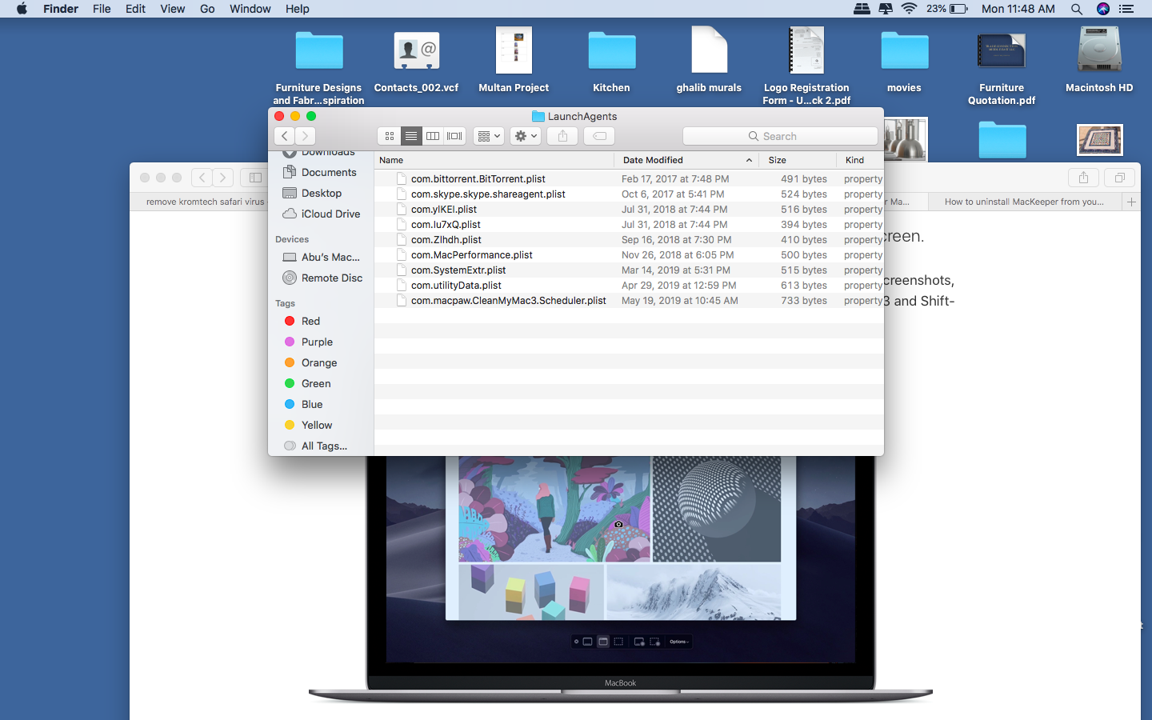Switch Finder to list view

click(x=411, y=136)
